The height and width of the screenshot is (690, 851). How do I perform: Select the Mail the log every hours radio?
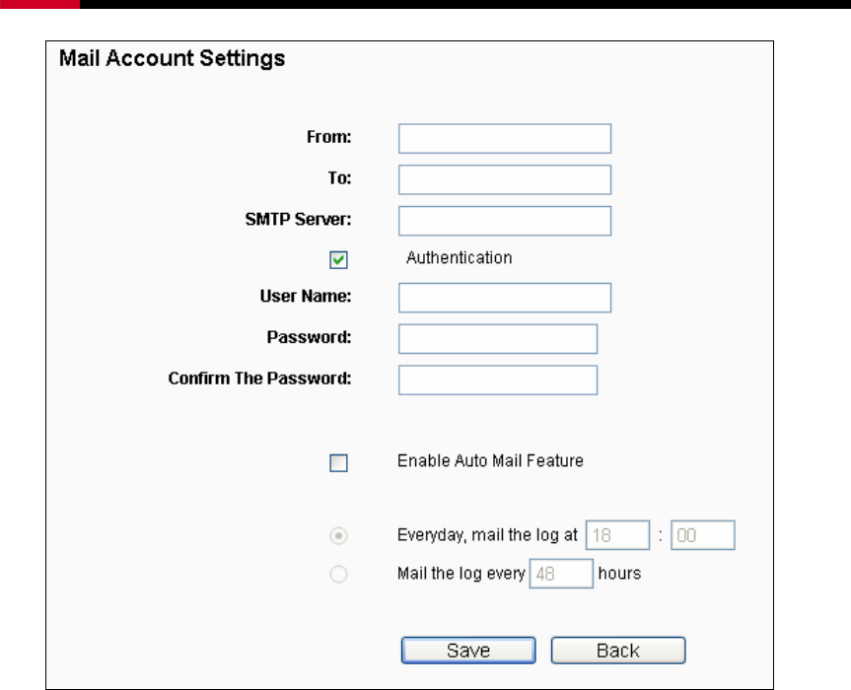click(x=338, y=574)
